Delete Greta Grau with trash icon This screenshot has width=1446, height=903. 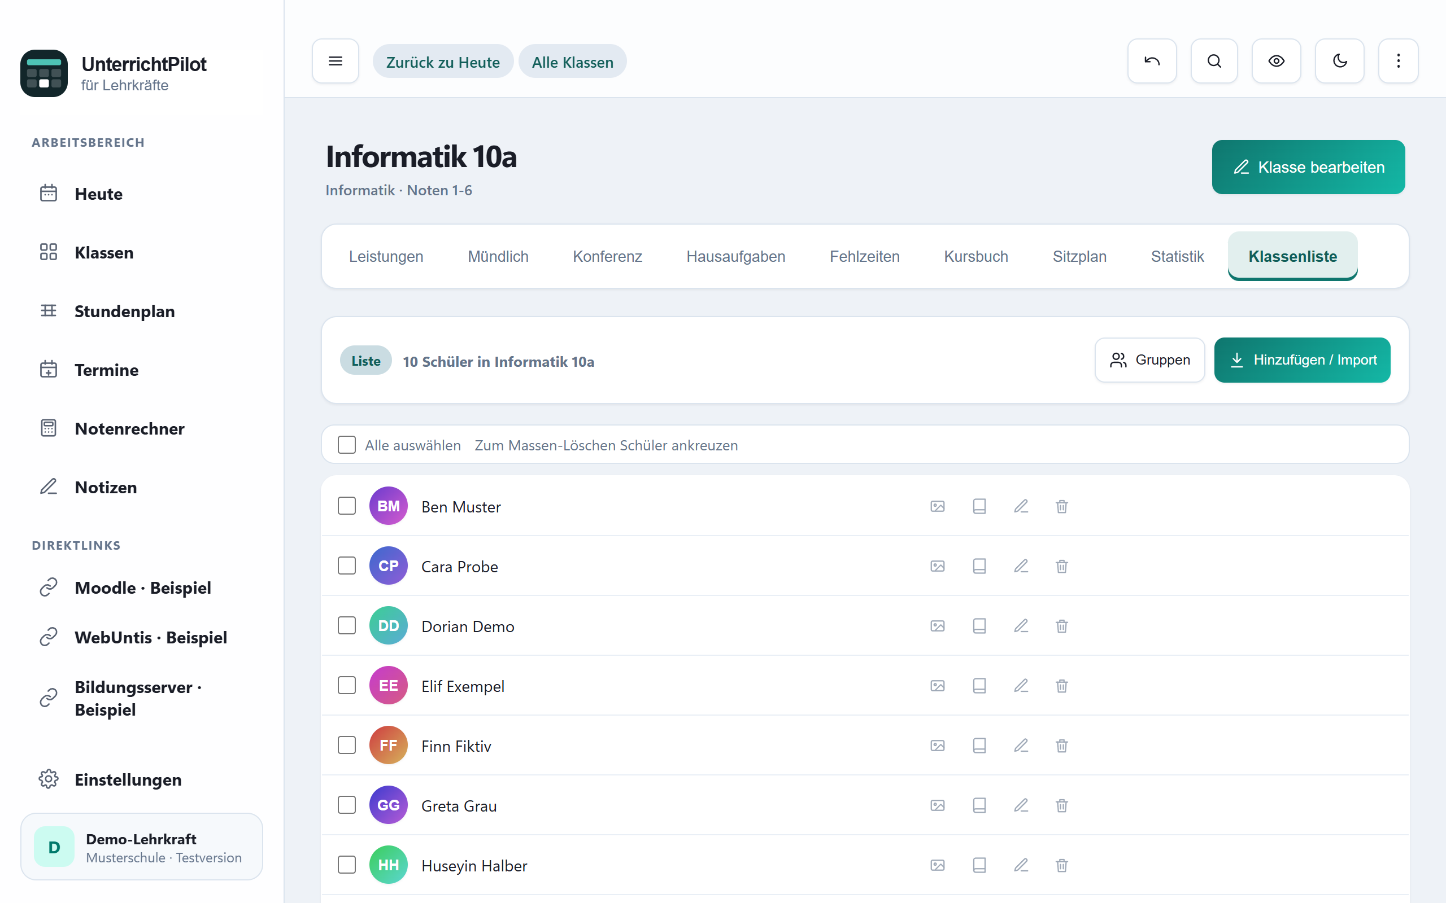(x=1062, y=806)
